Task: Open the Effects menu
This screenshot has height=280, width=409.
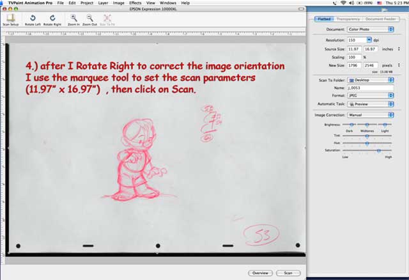Action: (x=135, y=3)
